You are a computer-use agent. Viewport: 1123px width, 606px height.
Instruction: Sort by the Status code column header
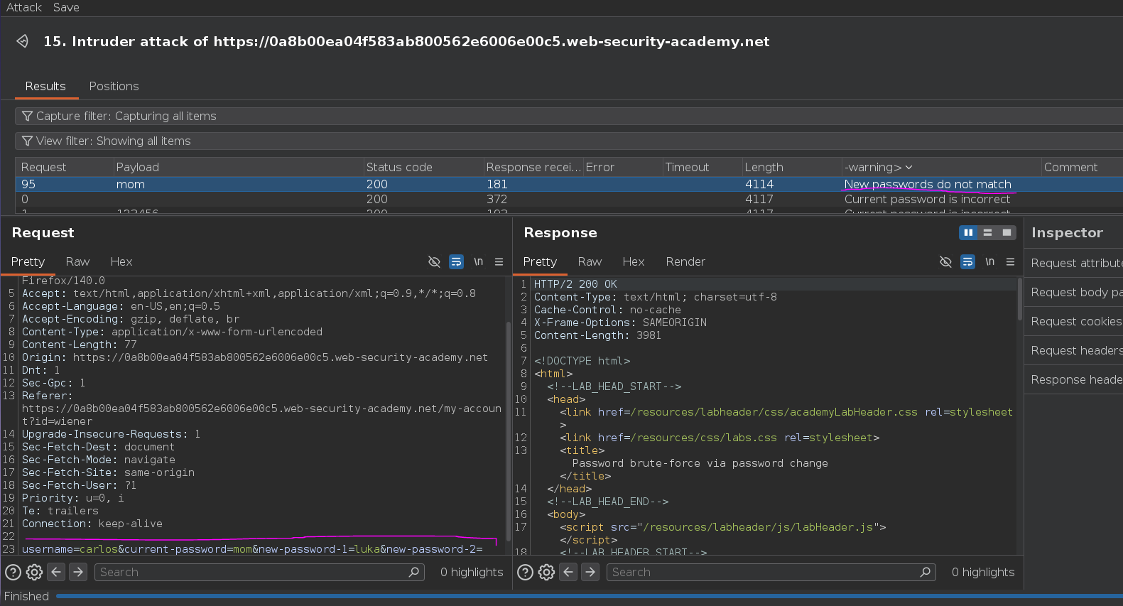(423, 167)
